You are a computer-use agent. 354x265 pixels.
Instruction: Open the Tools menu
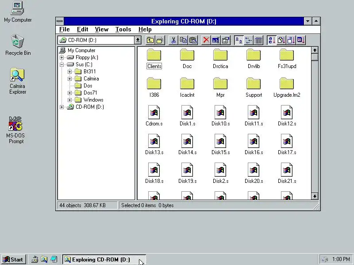(123, 30)
